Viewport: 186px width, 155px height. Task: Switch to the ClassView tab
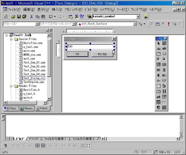11,109
